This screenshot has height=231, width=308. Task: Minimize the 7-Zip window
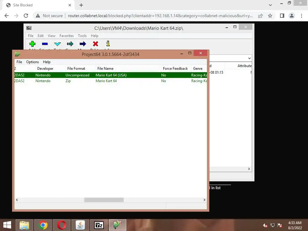227,27
